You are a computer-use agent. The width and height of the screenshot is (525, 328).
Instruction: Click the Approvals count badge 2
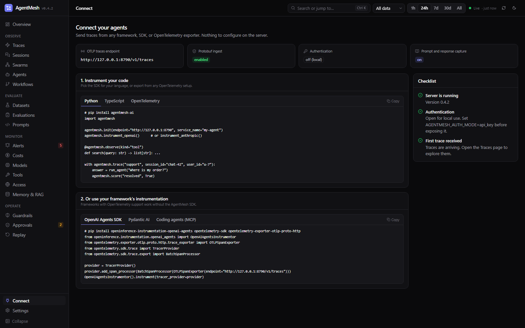(61, 225)
